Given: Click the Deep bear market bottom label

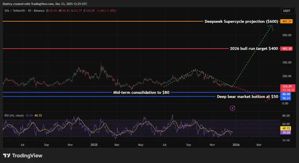Looking at the screenshot, I should coord(247,97).
